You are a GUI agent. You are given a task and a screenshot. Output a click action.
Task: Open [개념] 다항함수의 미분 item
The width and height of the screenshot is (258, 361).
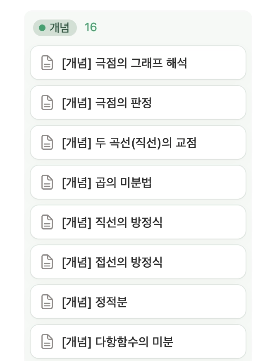click(x=138, y=342)
